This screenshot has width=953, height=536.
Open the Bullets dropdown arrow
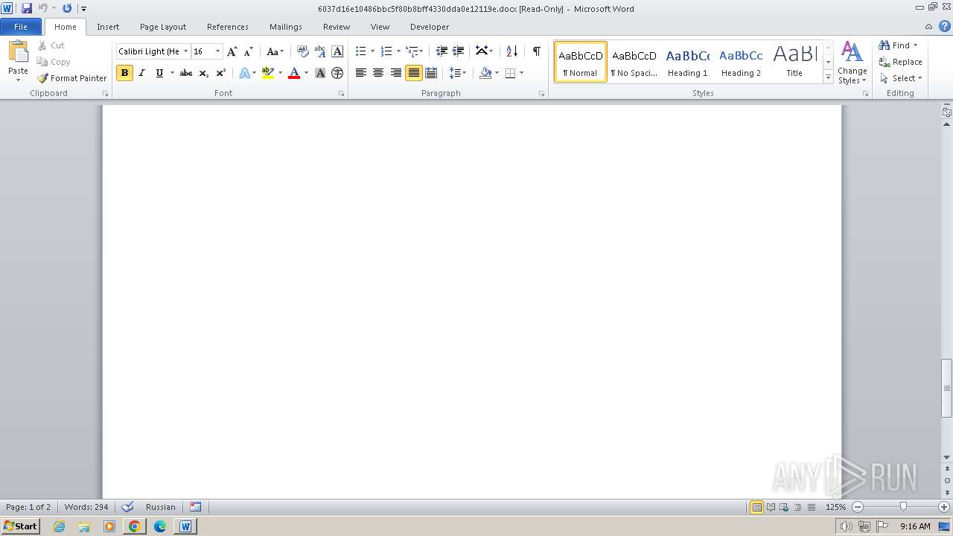click(x=373, y=51)
